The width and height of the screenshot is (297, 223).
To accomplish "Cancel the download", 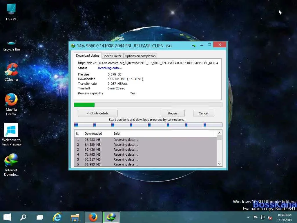I will click(x=203, y=113).
